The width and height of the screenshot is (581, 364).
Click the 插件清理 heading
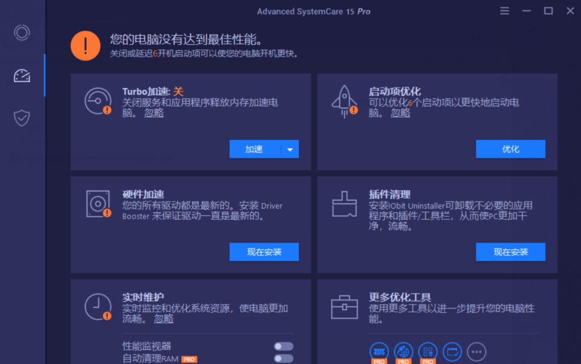(389, 194)
